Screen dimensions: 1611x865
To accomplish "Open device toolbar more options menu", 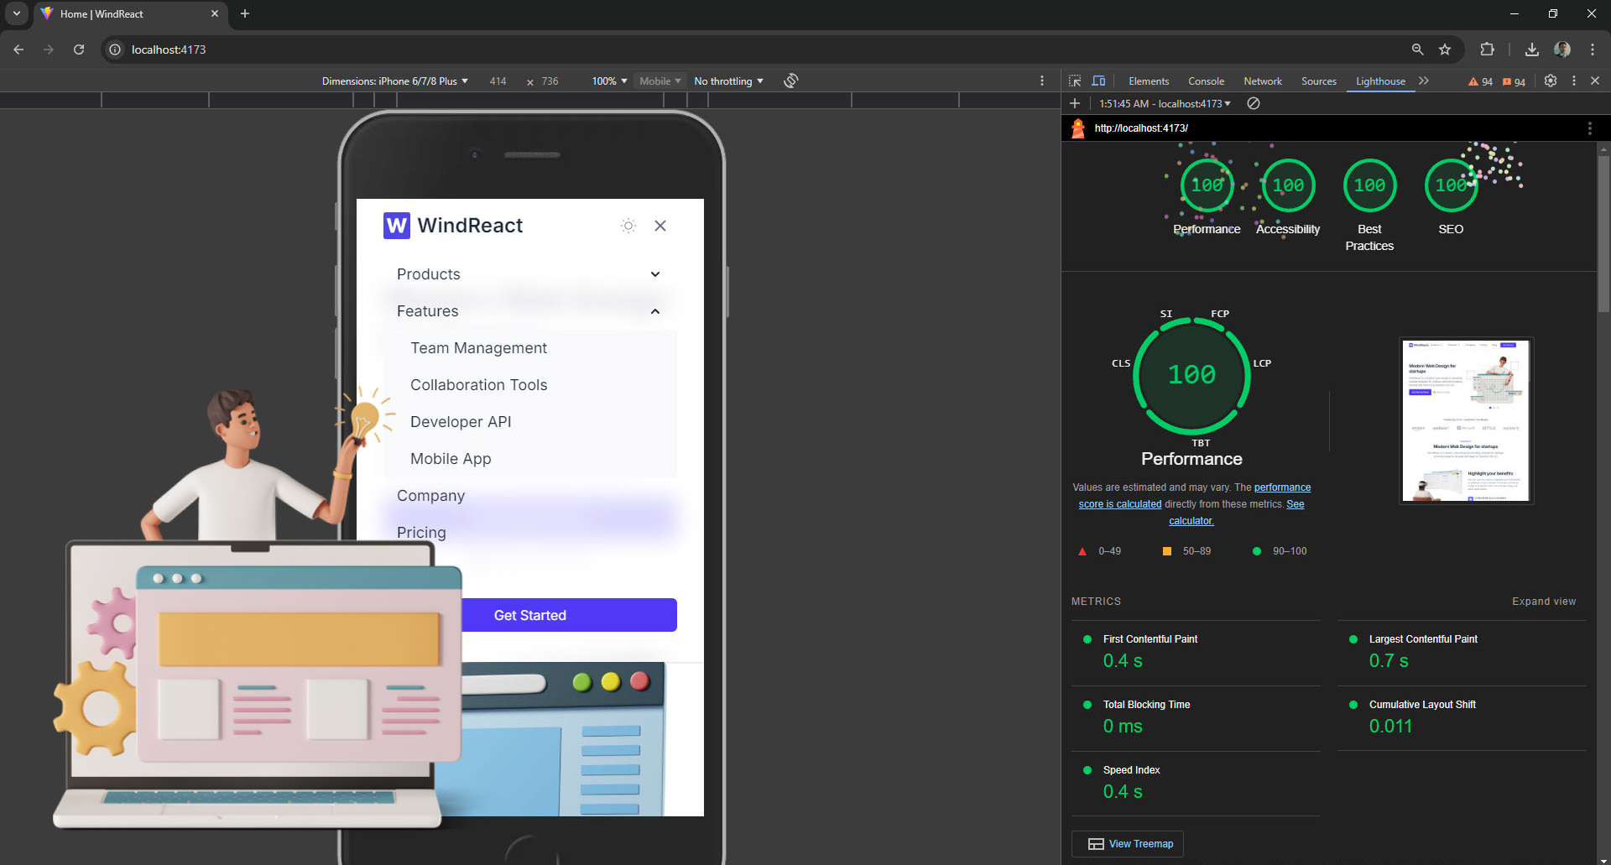I will (1042, 81).
